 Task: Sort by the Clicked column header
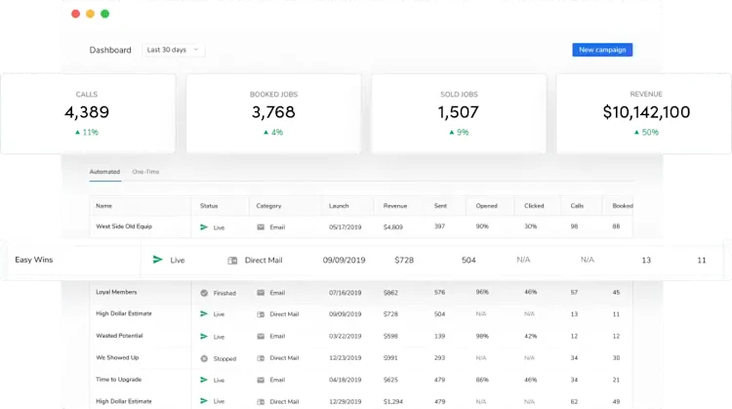coord(534,206)
